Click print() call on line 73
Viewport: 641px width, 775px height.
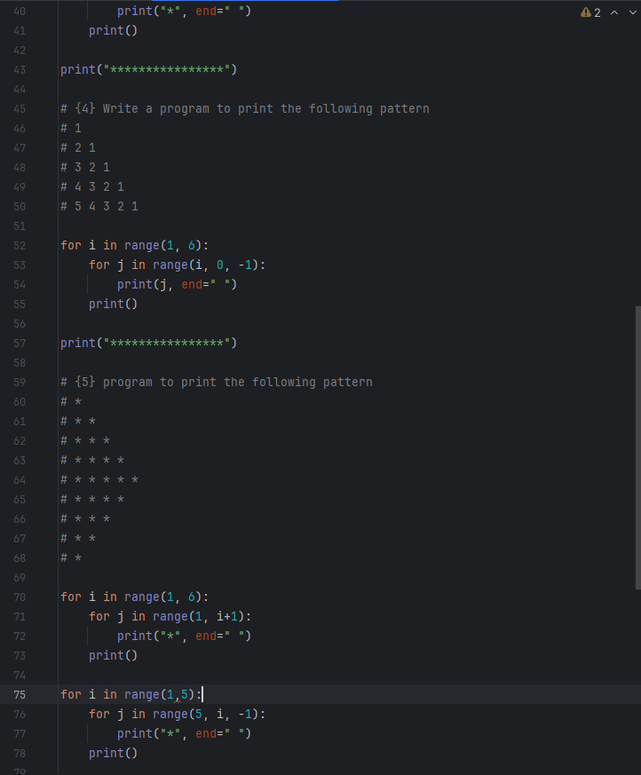click(x=113, y=655)
